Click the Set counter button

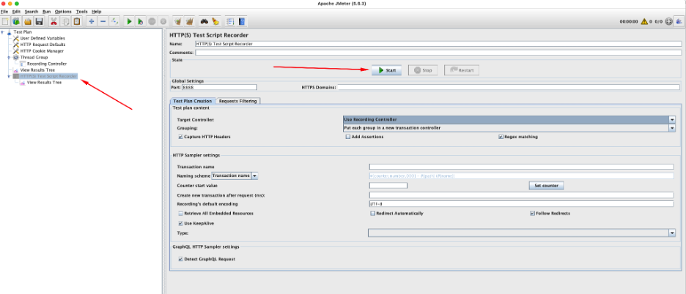pyautogui.click(x=547, y=186)
